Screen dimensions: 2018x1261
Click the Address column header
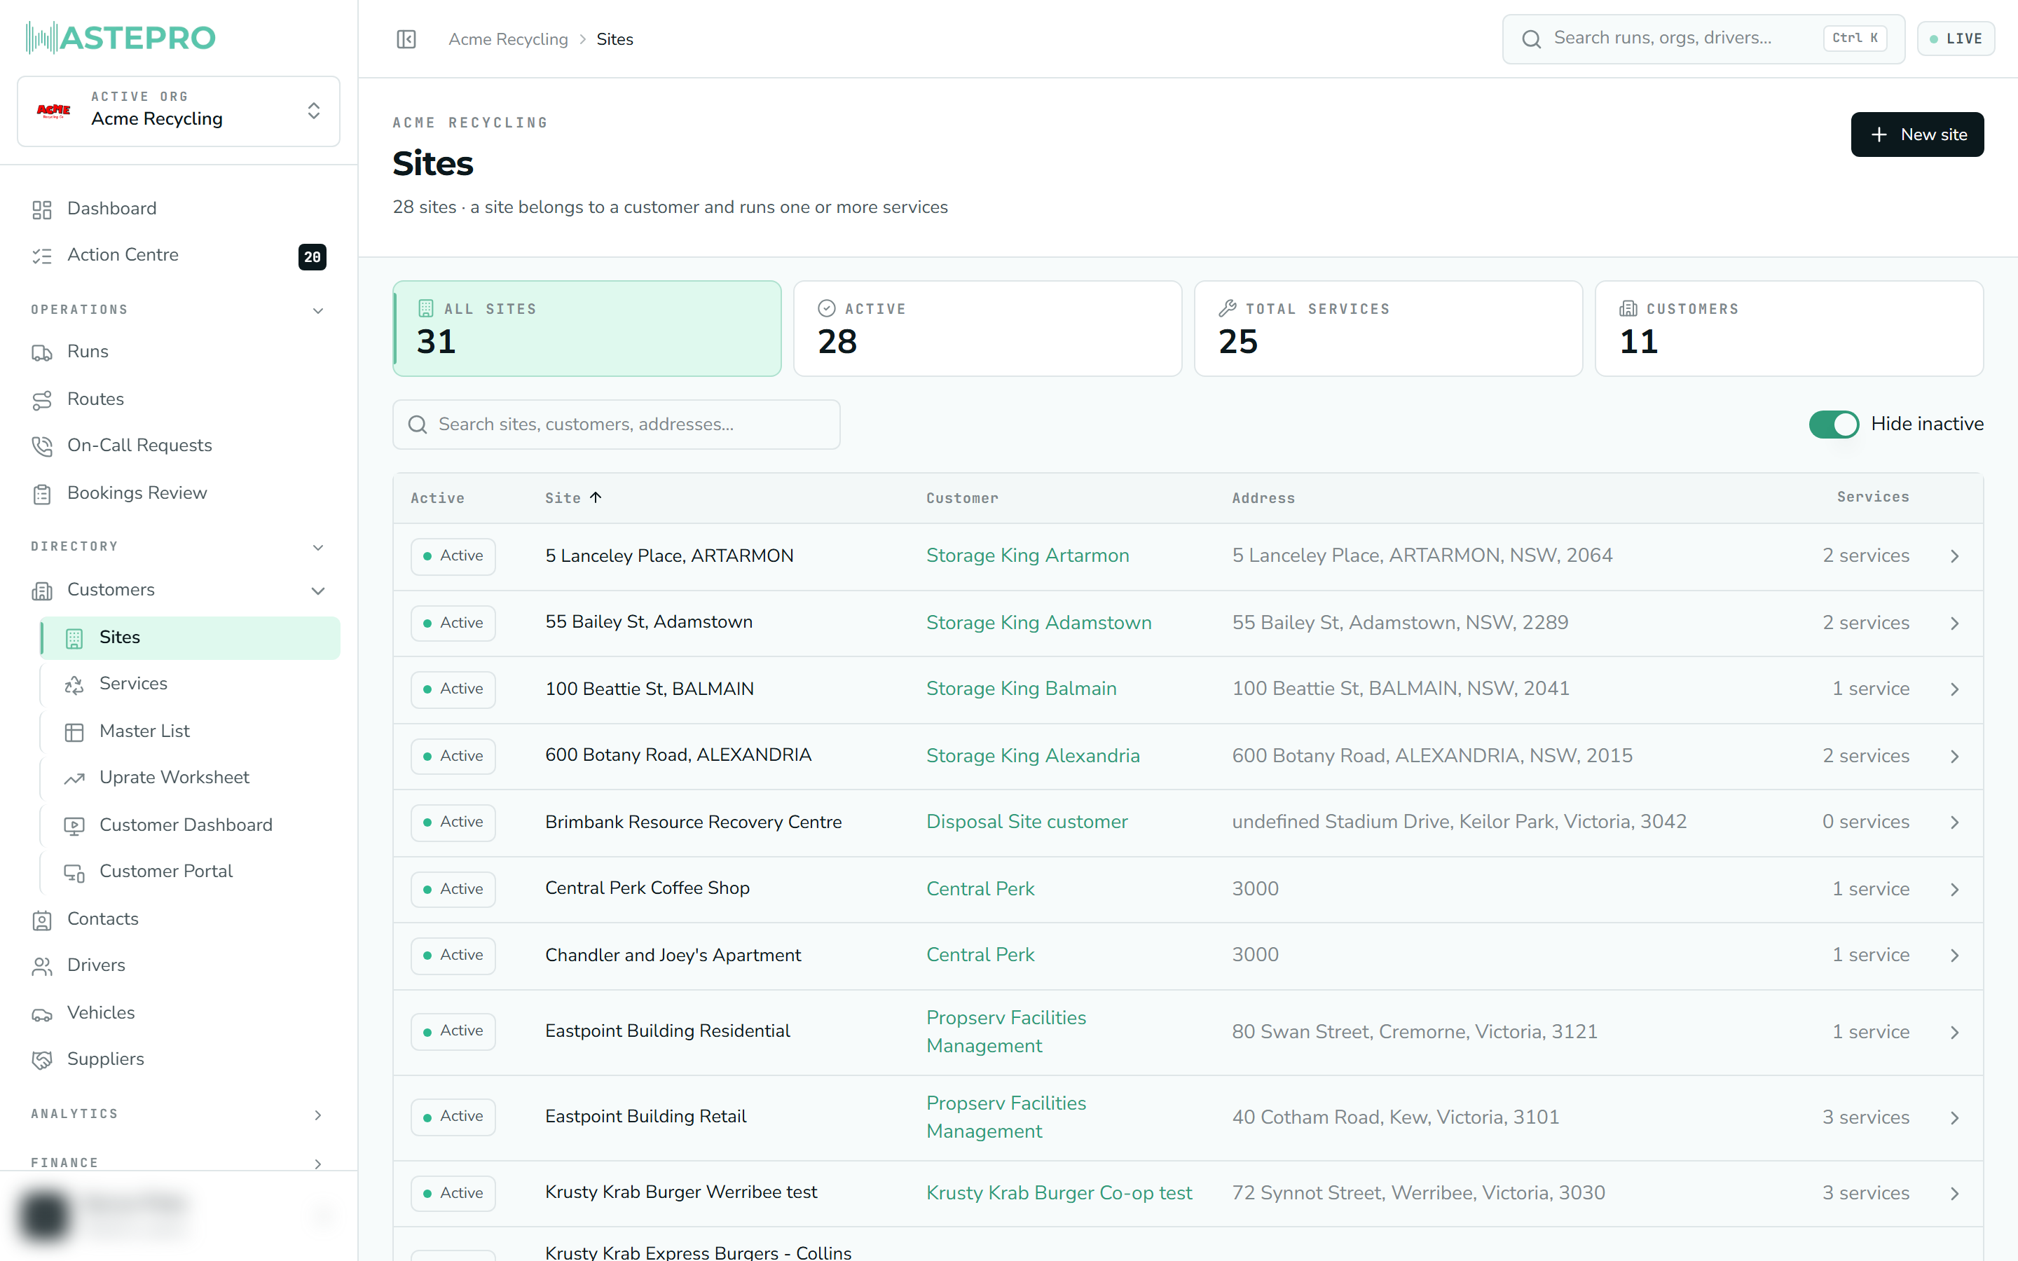[x=1263, y=498]
